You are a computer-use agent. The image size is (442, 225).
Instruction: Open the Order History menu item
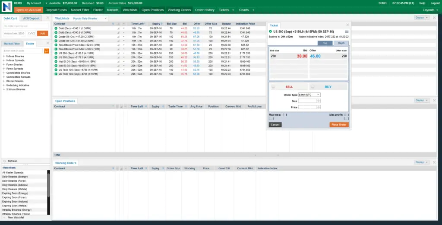point(205,10)
